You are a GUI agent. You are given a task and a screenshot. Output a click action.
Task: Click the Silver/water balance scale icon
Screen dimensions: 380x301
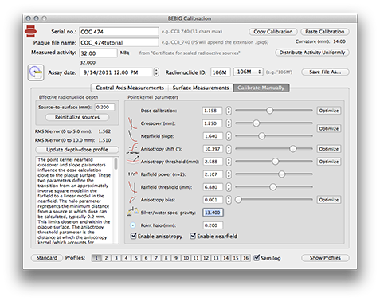coord(132,212)
